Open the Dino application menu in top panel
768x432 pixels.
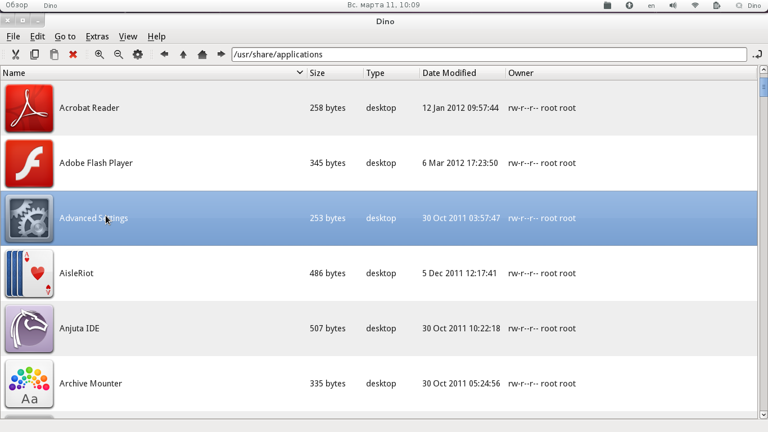pyautogui.click(x=50, y=6)
